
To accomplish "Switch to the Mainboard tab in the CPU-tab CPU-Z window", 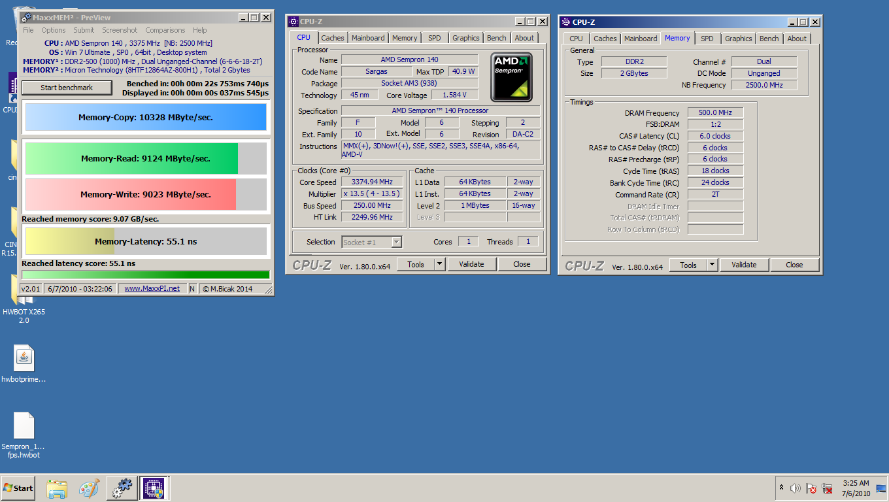I will click(368, 38).
